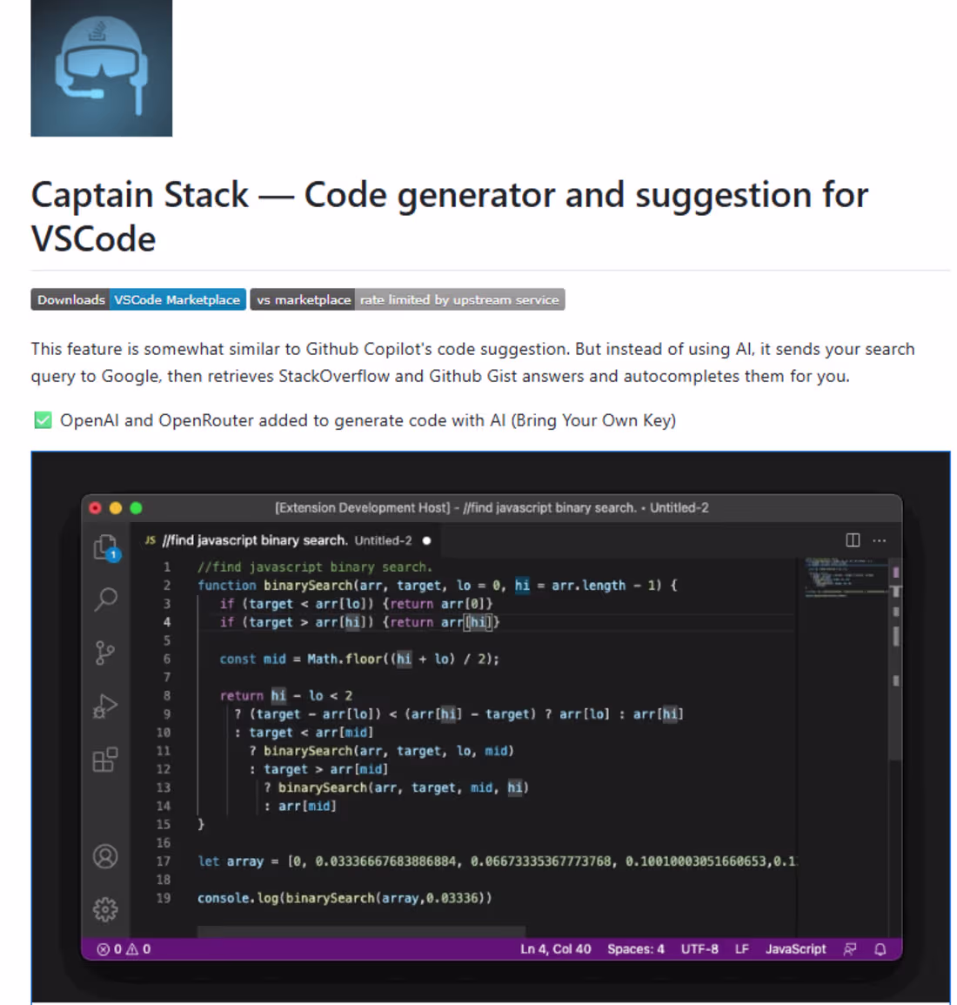Click the const mid = Math.floor line

[x=359, y=659]
